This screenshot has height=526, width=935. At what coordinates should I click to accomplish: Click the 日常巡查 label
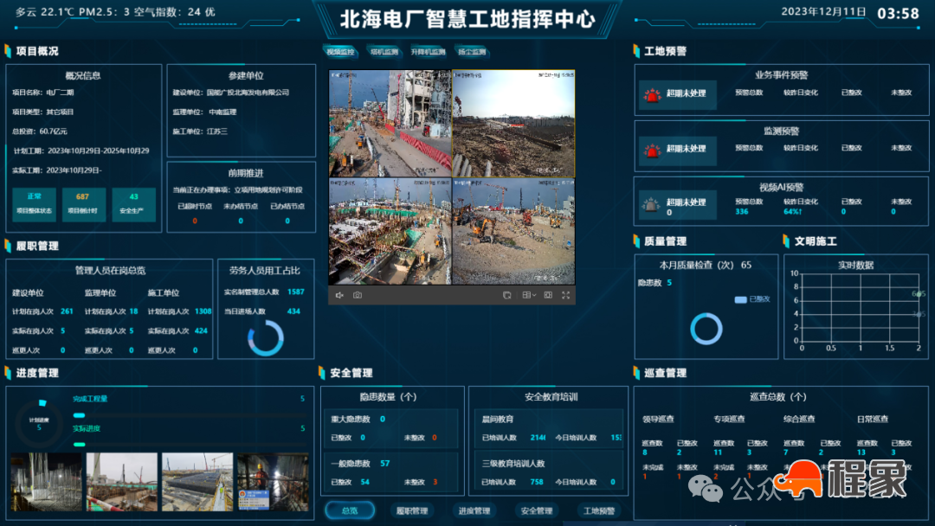pos(873,419)
